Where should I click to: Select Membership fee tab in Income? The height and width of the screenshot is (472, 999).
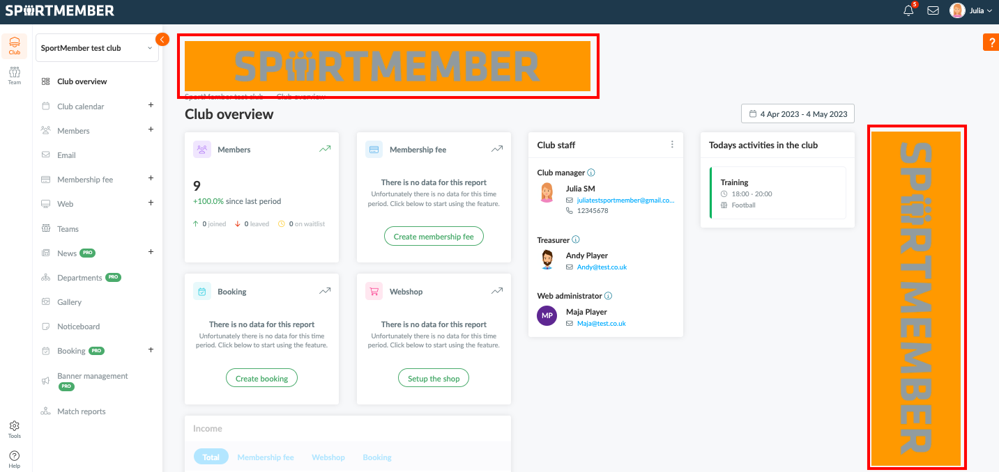[x=266, y=457]
